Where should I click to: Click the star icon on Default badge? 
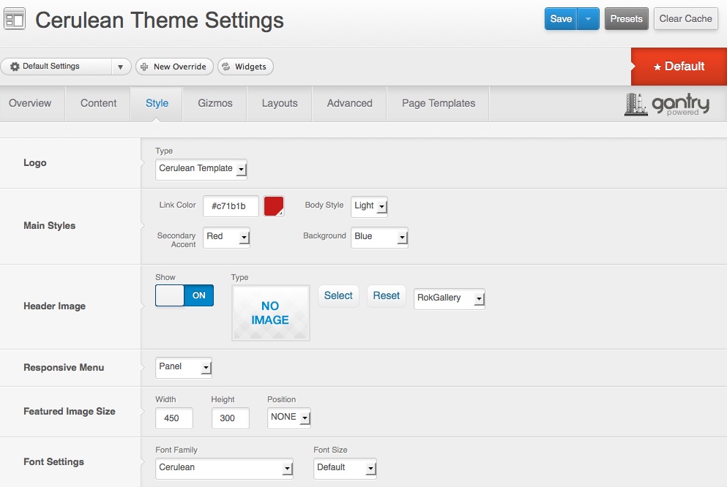pos(657,67)
